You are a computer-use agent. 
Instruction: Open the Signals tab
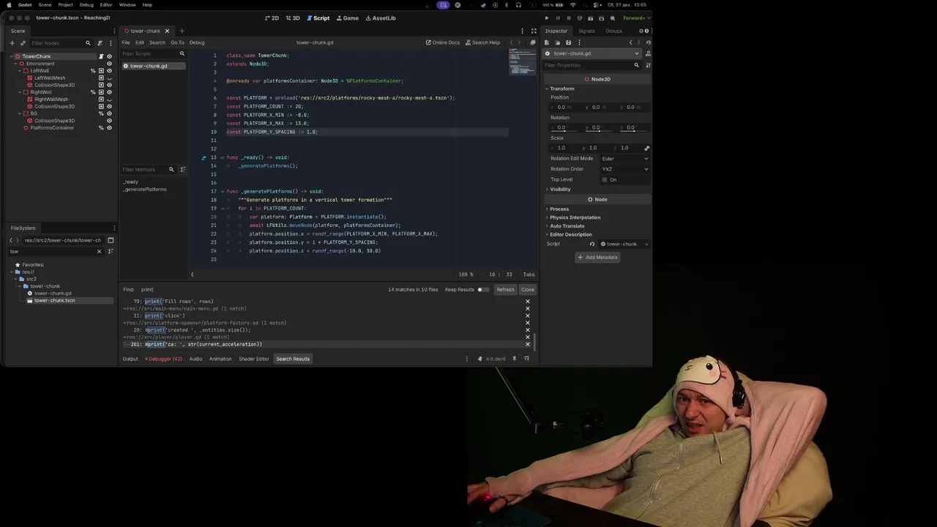click(x=586, y=31)
